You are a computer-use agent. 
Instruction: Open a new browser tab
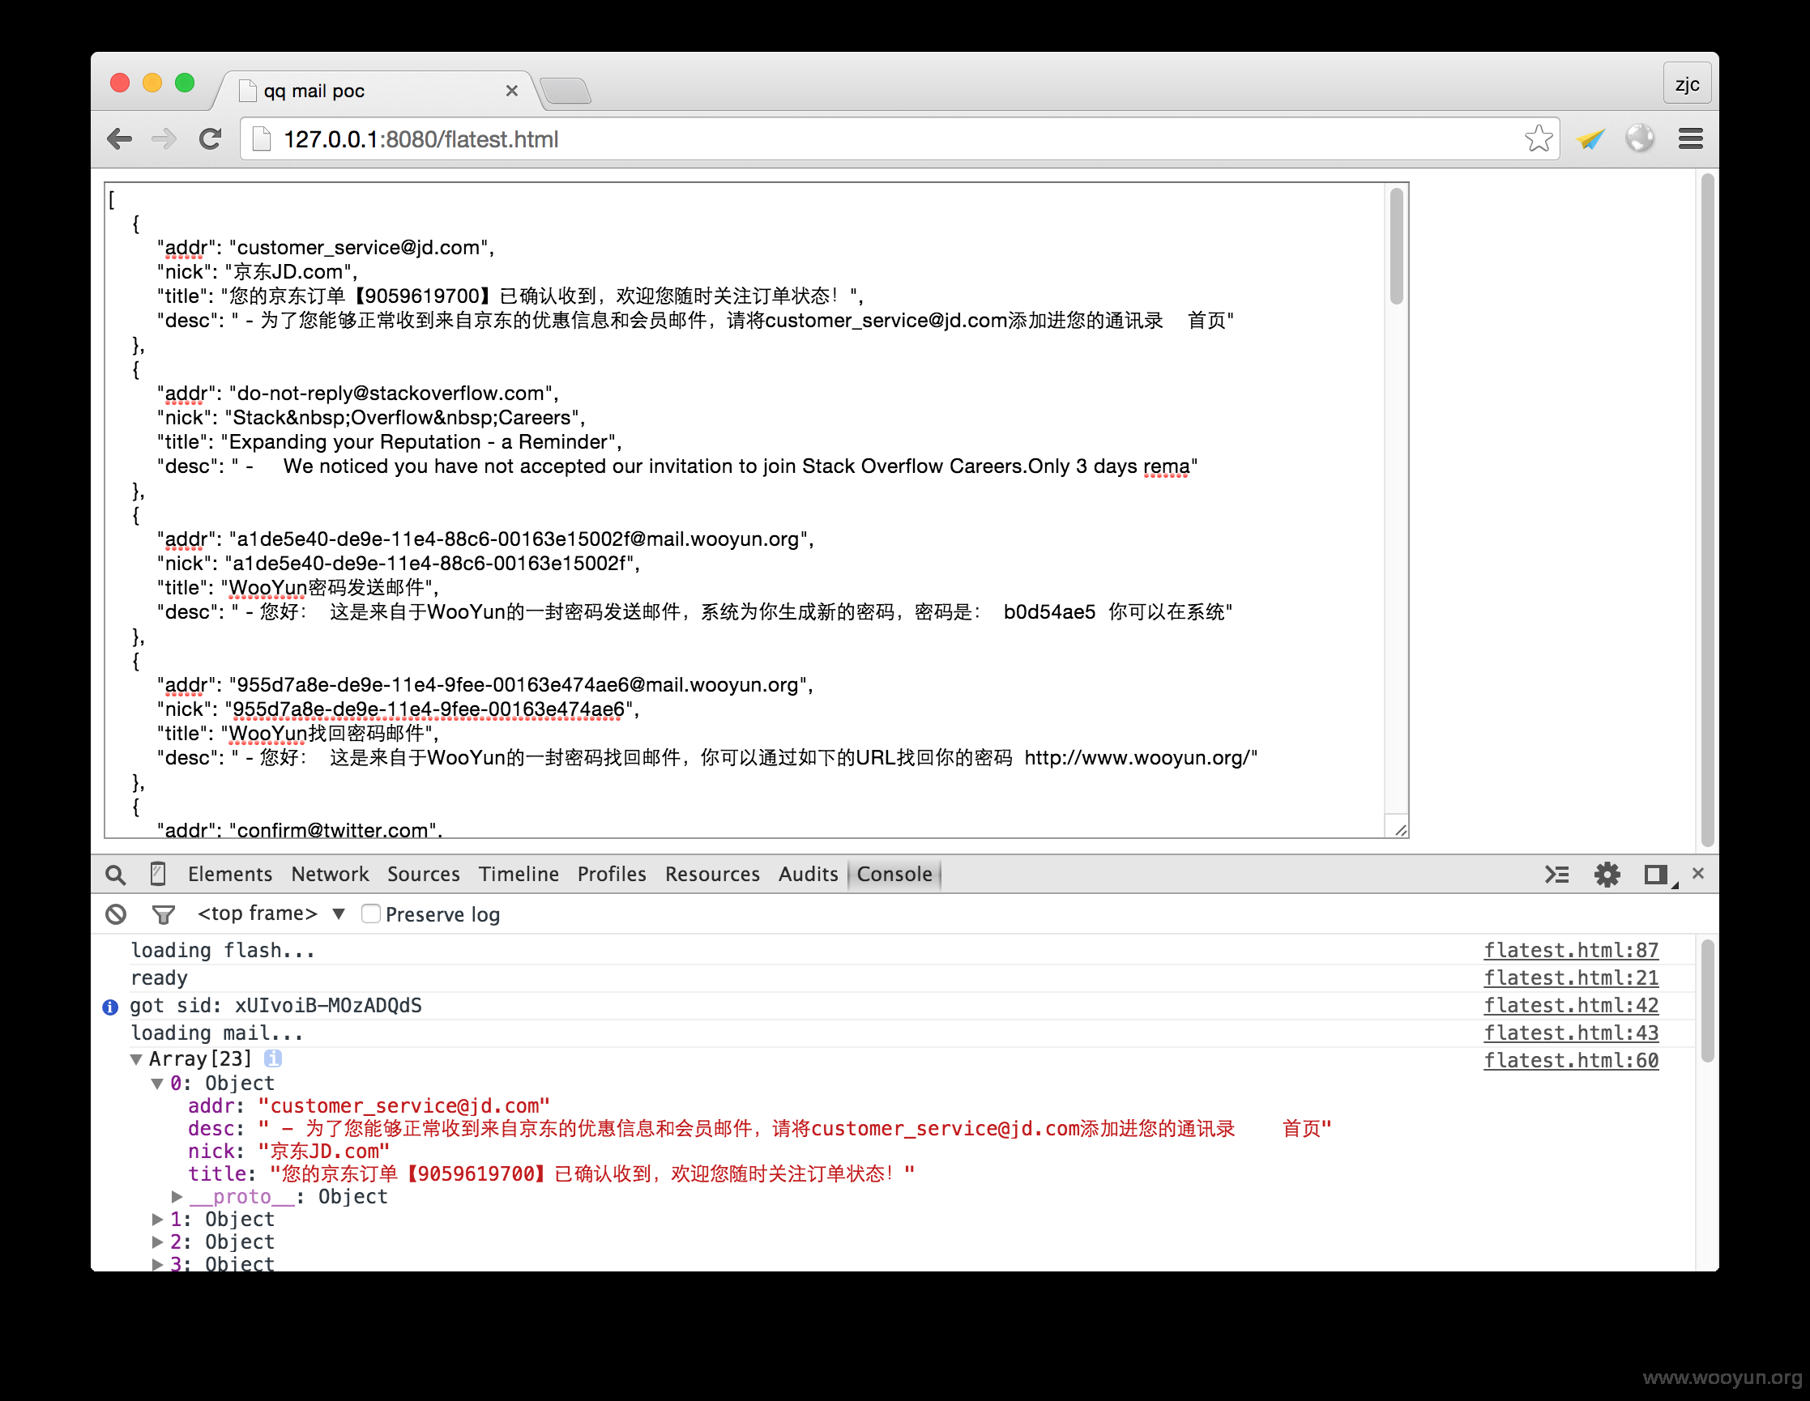(x=566, y=91)
